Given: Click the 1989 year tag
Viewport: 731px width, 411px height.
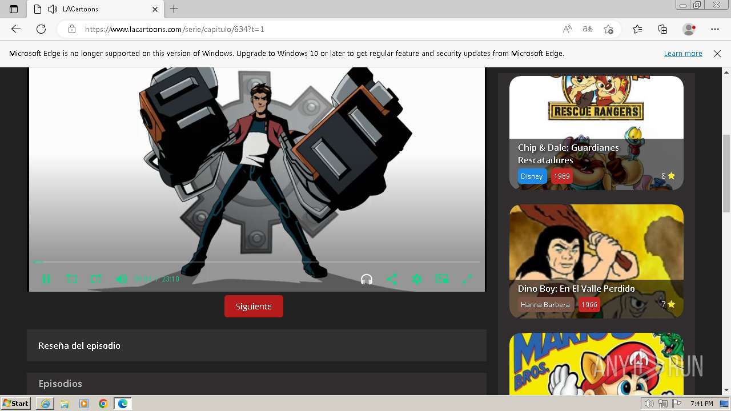Looking at the screenshot, I should click(x=562, y=176).
